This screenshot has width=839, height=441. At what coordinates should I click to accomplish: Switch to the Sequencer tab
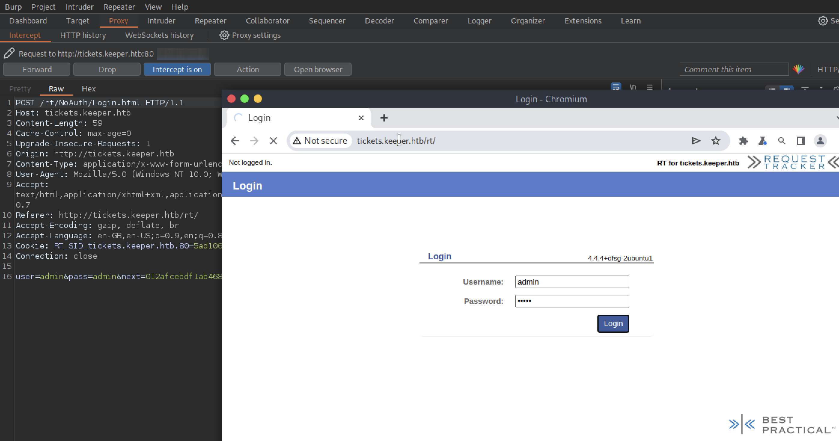coord(327,21)
